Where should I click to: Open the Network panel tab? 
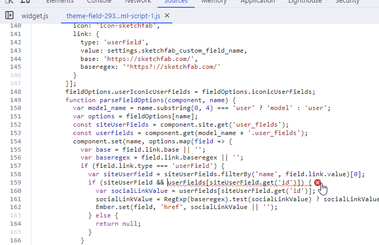pos(137,2)
